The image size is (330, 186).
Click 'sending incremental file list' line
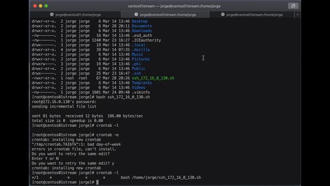[x=64, y=106]
